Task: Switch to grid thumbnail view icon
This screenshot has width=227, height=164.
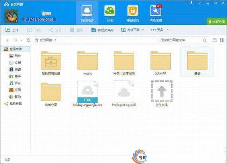Action: 222,40
